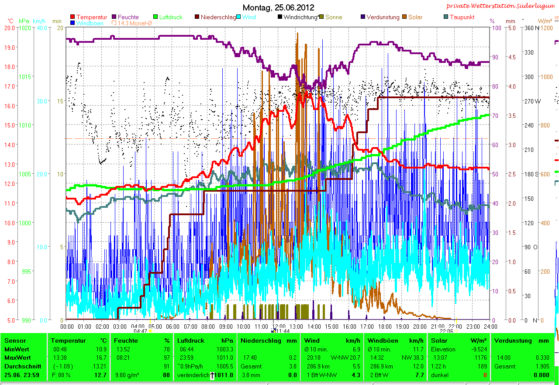Click the dark red Niederschlag legend square
The width and height of the screenshot is (559, 385).
coord(197,17)
